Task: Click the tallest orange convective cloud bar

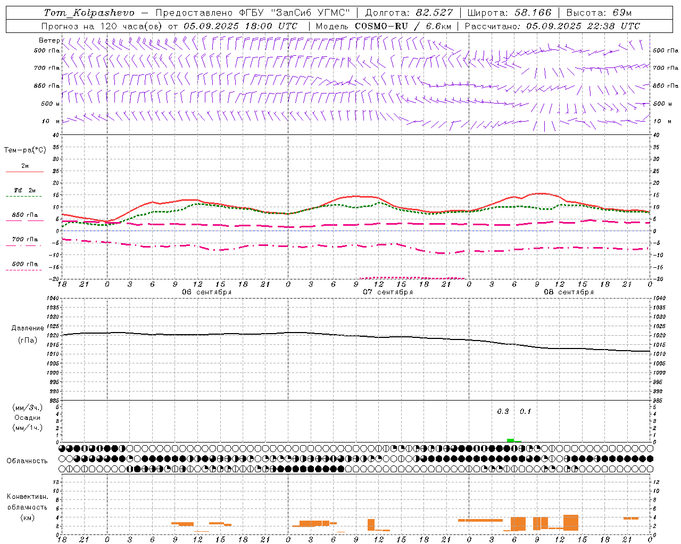Action: coord(571,523)
